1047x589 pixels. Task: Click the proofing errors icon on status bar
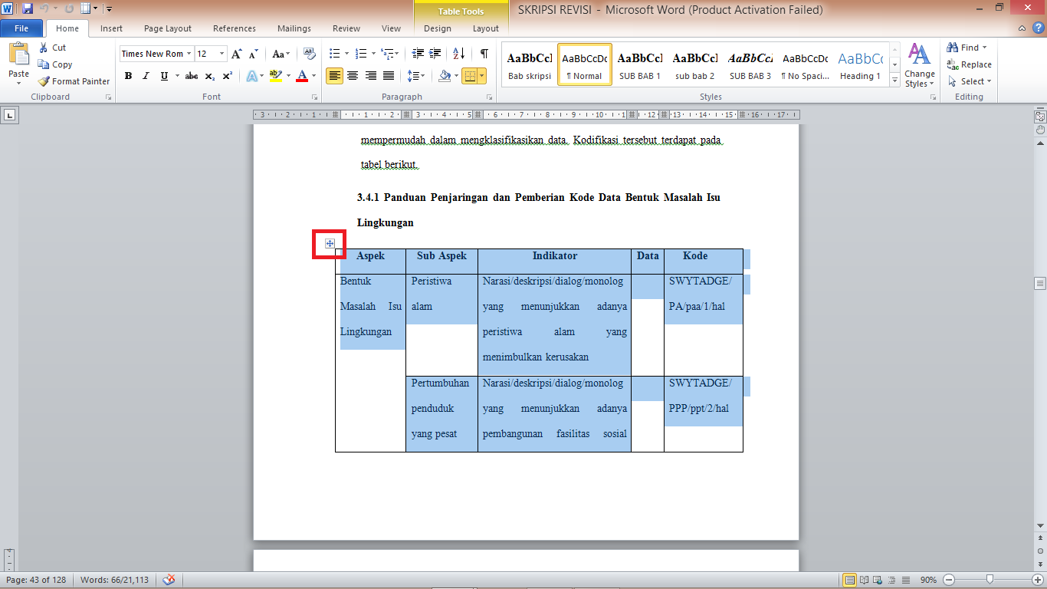click(169, 580)
